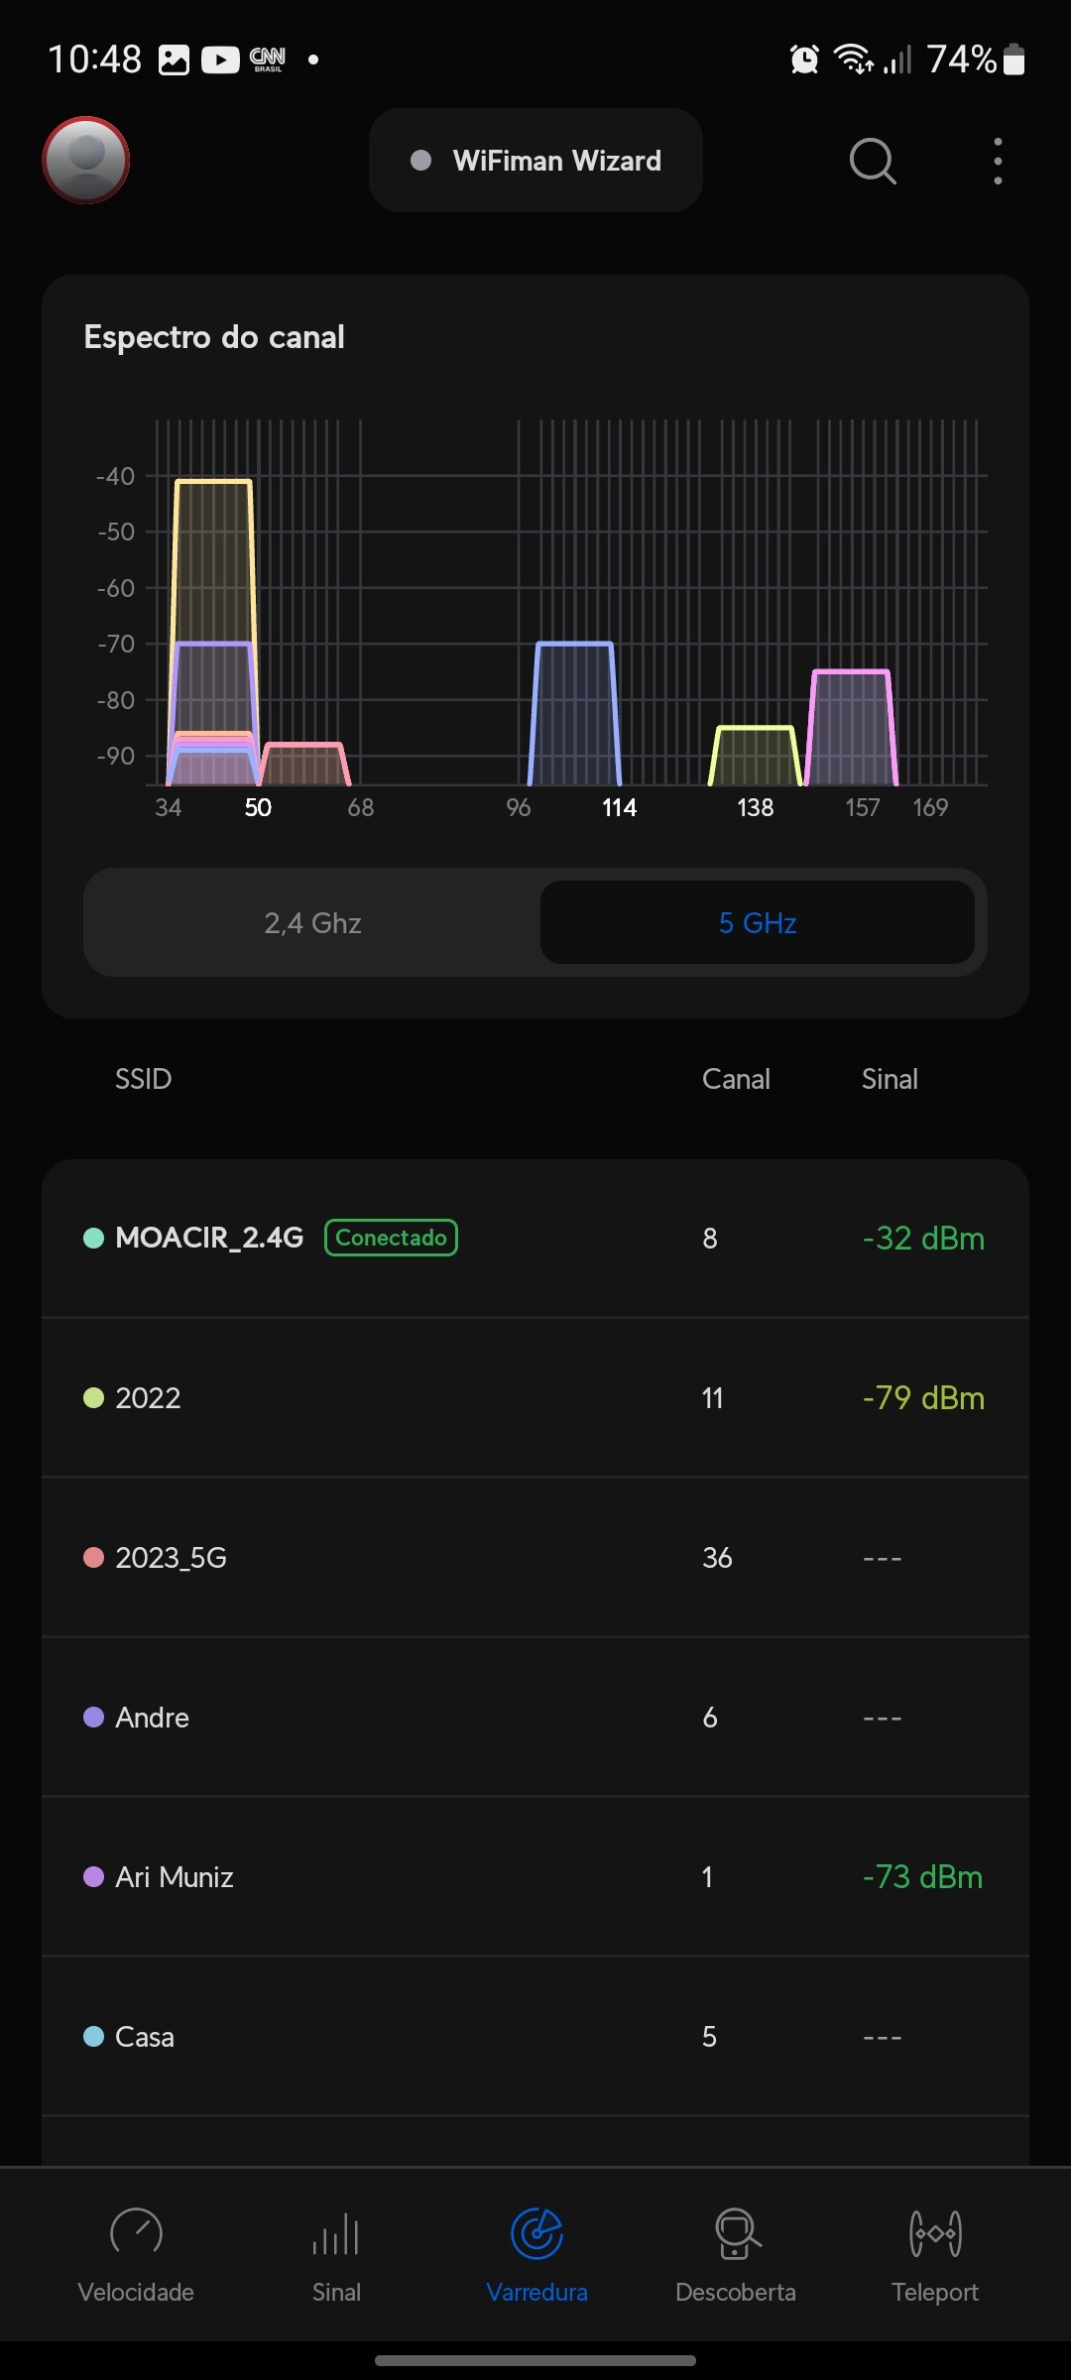Open the 2023_5G network details
Viewport: 1071px width, 2380px height.
tap(535, 1558)
